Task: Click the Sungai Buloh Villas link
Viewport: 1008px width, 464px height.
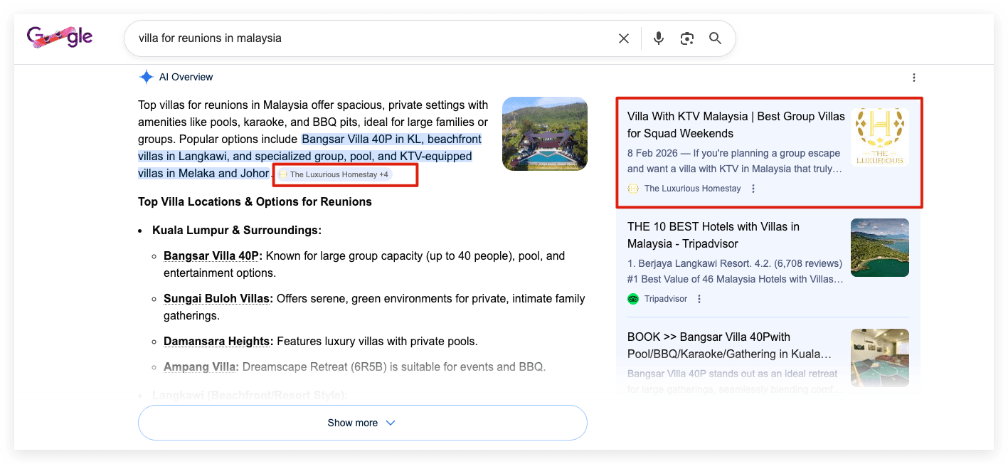Action: pyautogui.click(x=218, y=298)
